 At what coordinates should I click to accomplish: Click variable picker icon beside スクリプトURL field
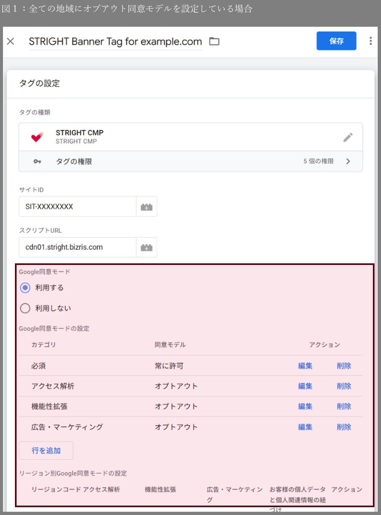tap(146, 247)
